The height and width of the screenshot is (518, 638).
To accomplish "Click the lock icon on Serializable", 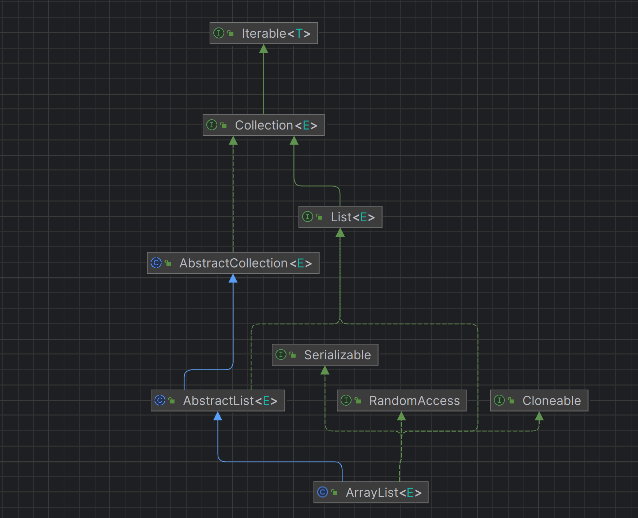I will coord(293,355).
